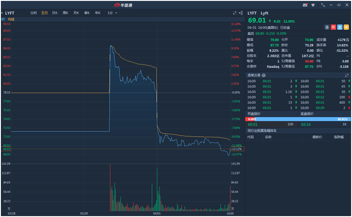This screenshot has width=352, height=217.
Task: Sort by 涨跌幅 column header
Action: click(x=339, y=137)
